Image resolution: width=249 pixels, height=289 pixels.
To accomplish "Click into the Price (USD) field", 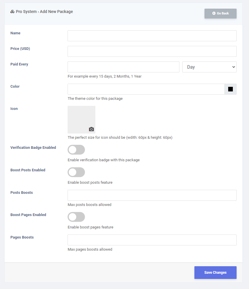I will [152, 51].
